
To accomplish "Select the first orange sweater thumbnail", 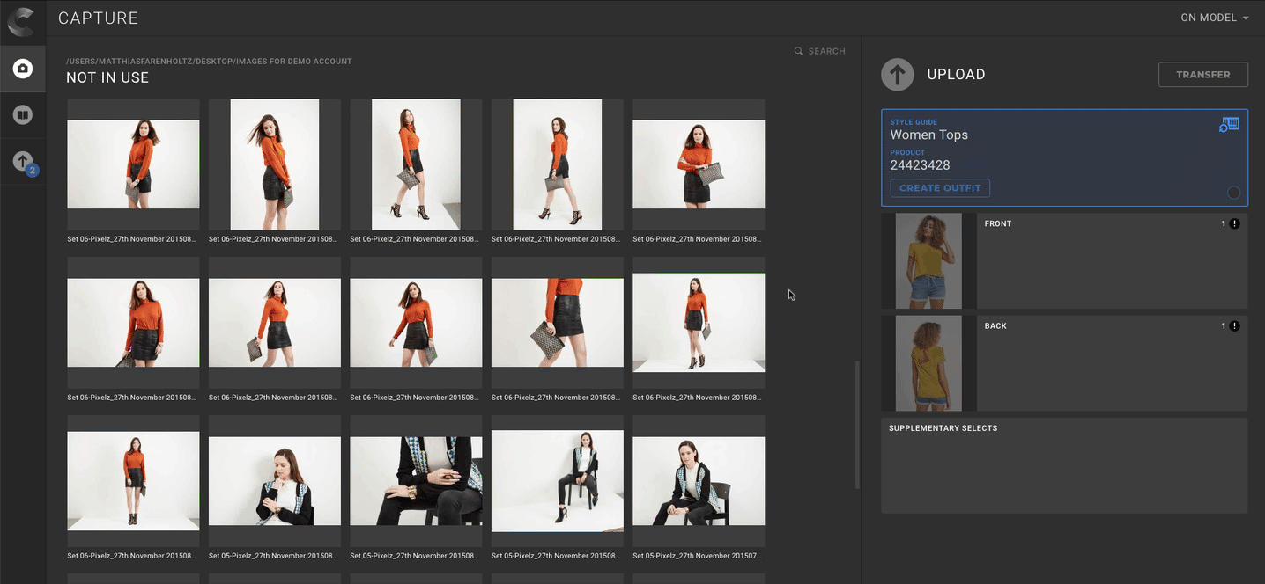I will [x=133, y=164].
